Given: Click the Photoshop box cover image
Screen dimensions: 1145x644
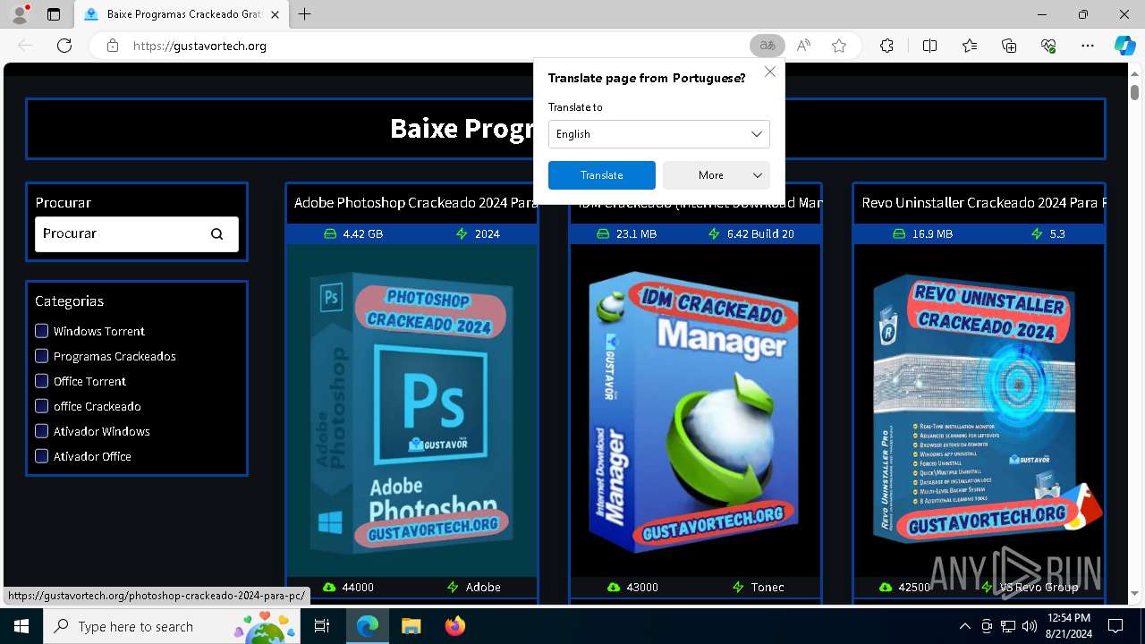Looking at the screenshot, I should [411, 411].
